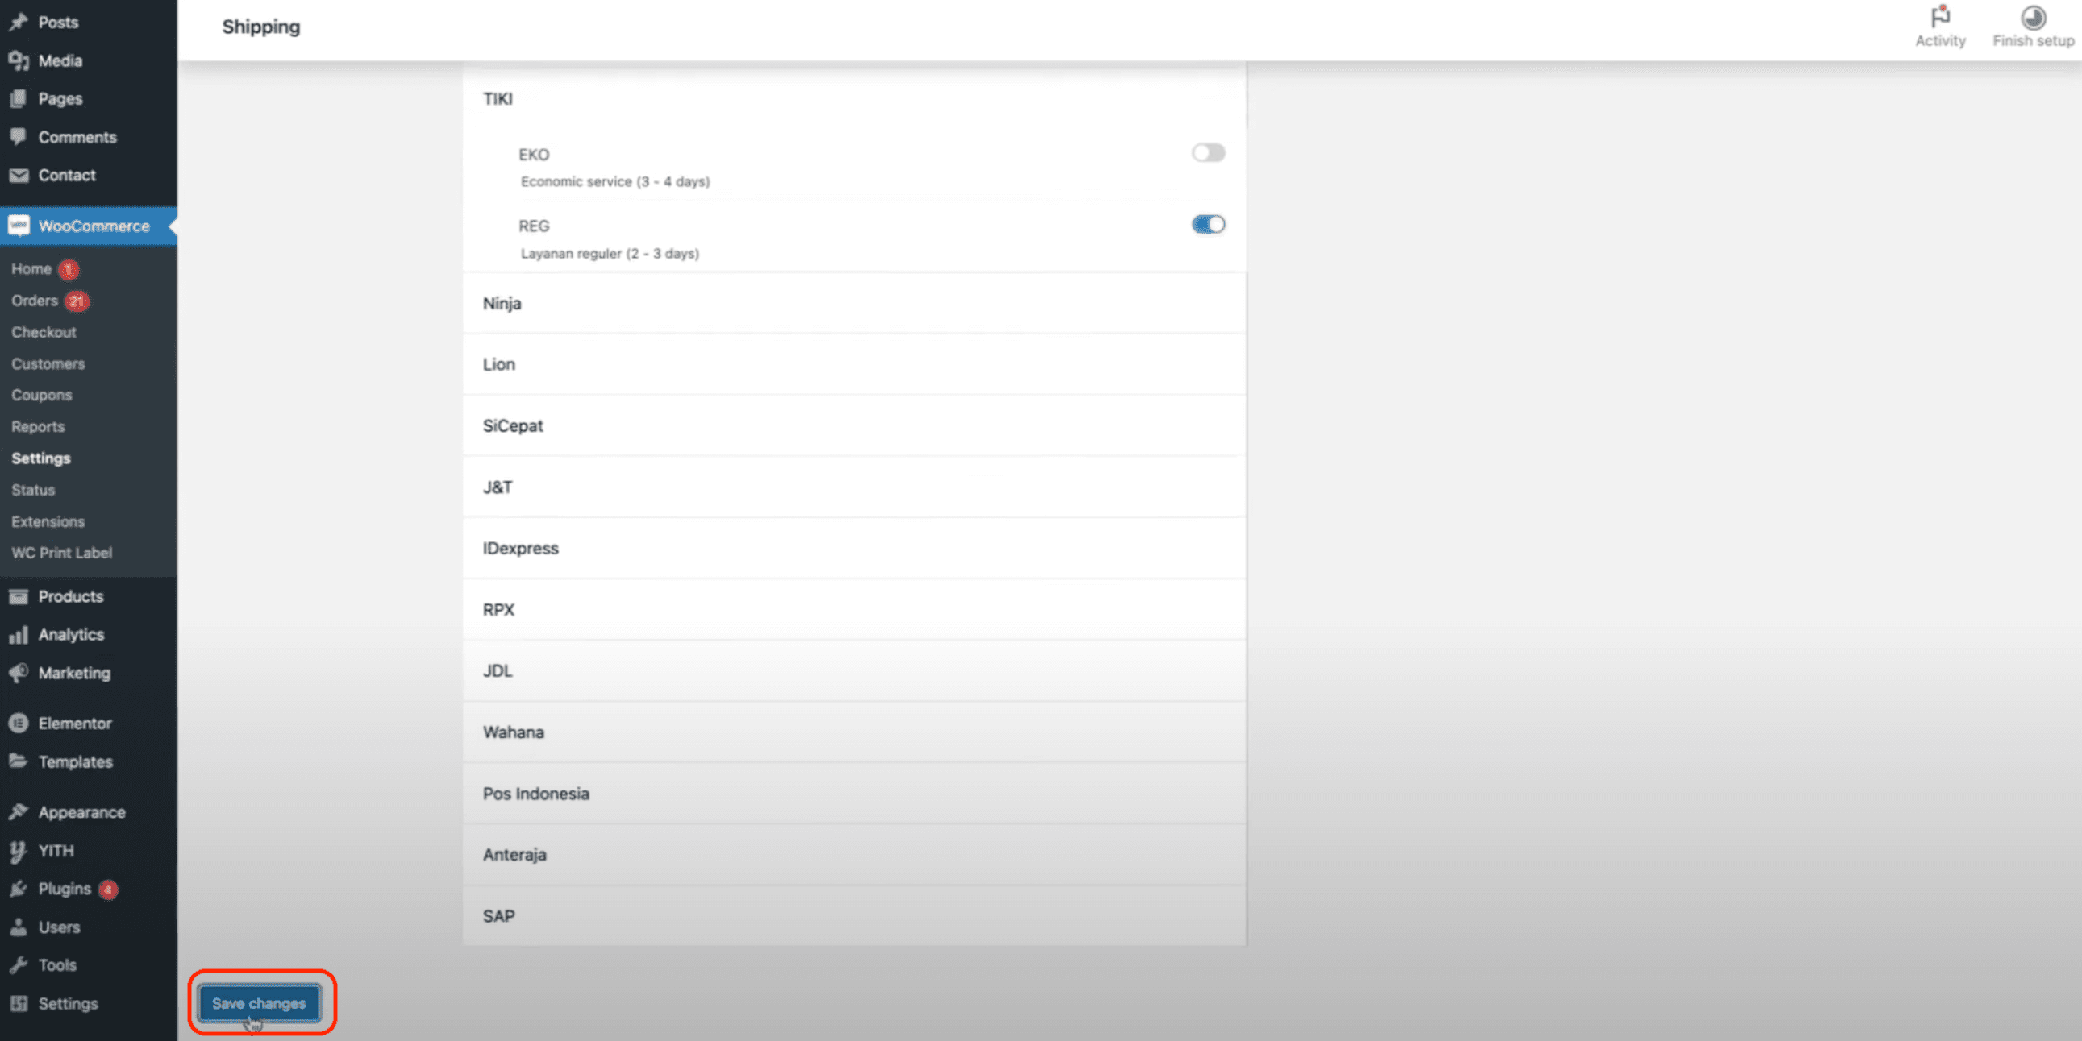This screenshot has height=1041, width=2082.
Task: Click the Users person icon
Action: [19, 927]
